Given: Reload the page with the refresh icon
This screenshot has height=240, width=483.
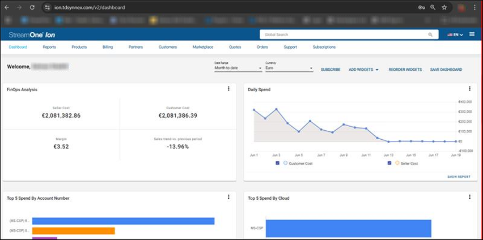Looking at the screenshot, I should pos(32,7).
